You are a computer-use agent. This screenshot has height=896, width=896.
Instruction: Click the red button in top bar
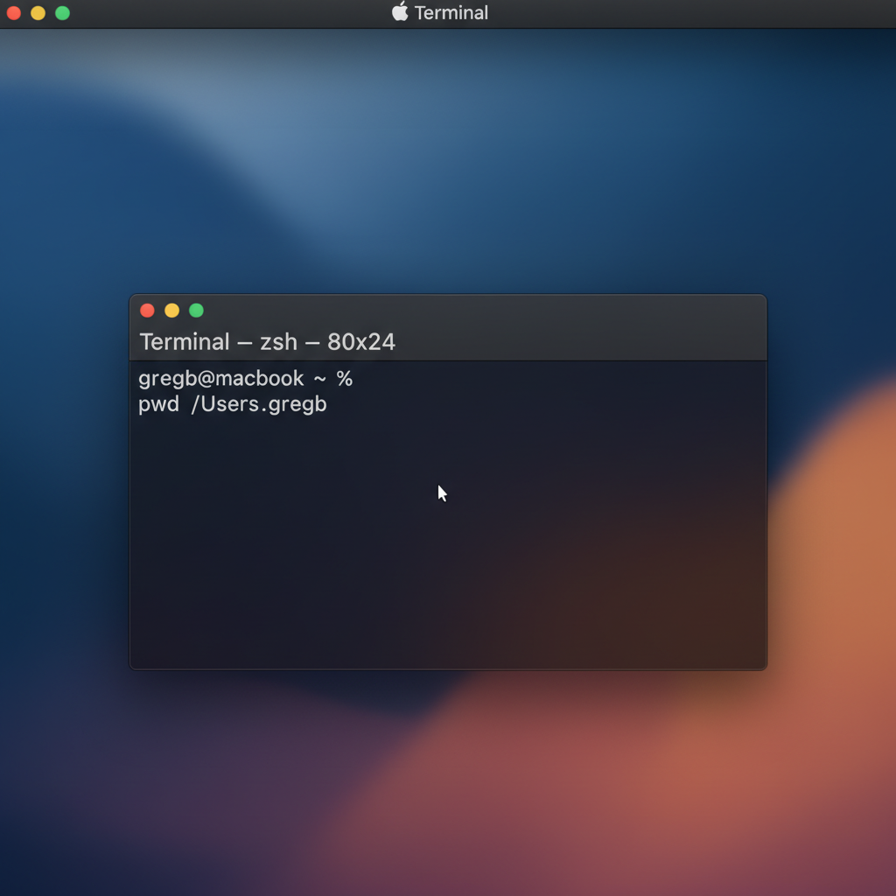pos(14,12)
